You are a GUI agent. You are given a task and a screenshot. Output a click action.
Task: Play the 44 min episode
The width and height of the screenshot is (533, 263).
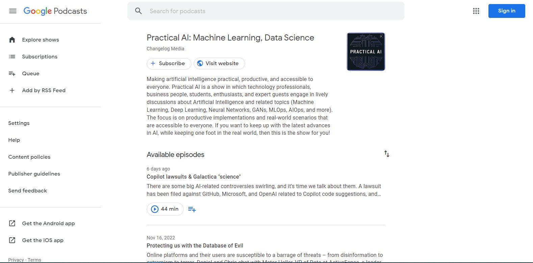(x=165, y=209)
